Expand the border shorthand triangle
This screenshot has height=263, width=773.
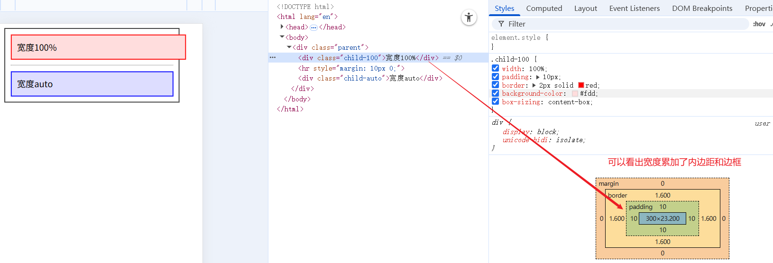pos(534,85)
